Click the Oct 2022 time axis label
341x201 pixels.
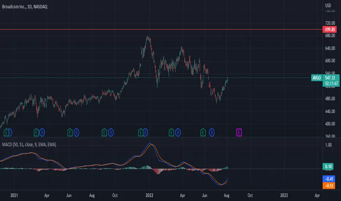(x=250, y=196)
